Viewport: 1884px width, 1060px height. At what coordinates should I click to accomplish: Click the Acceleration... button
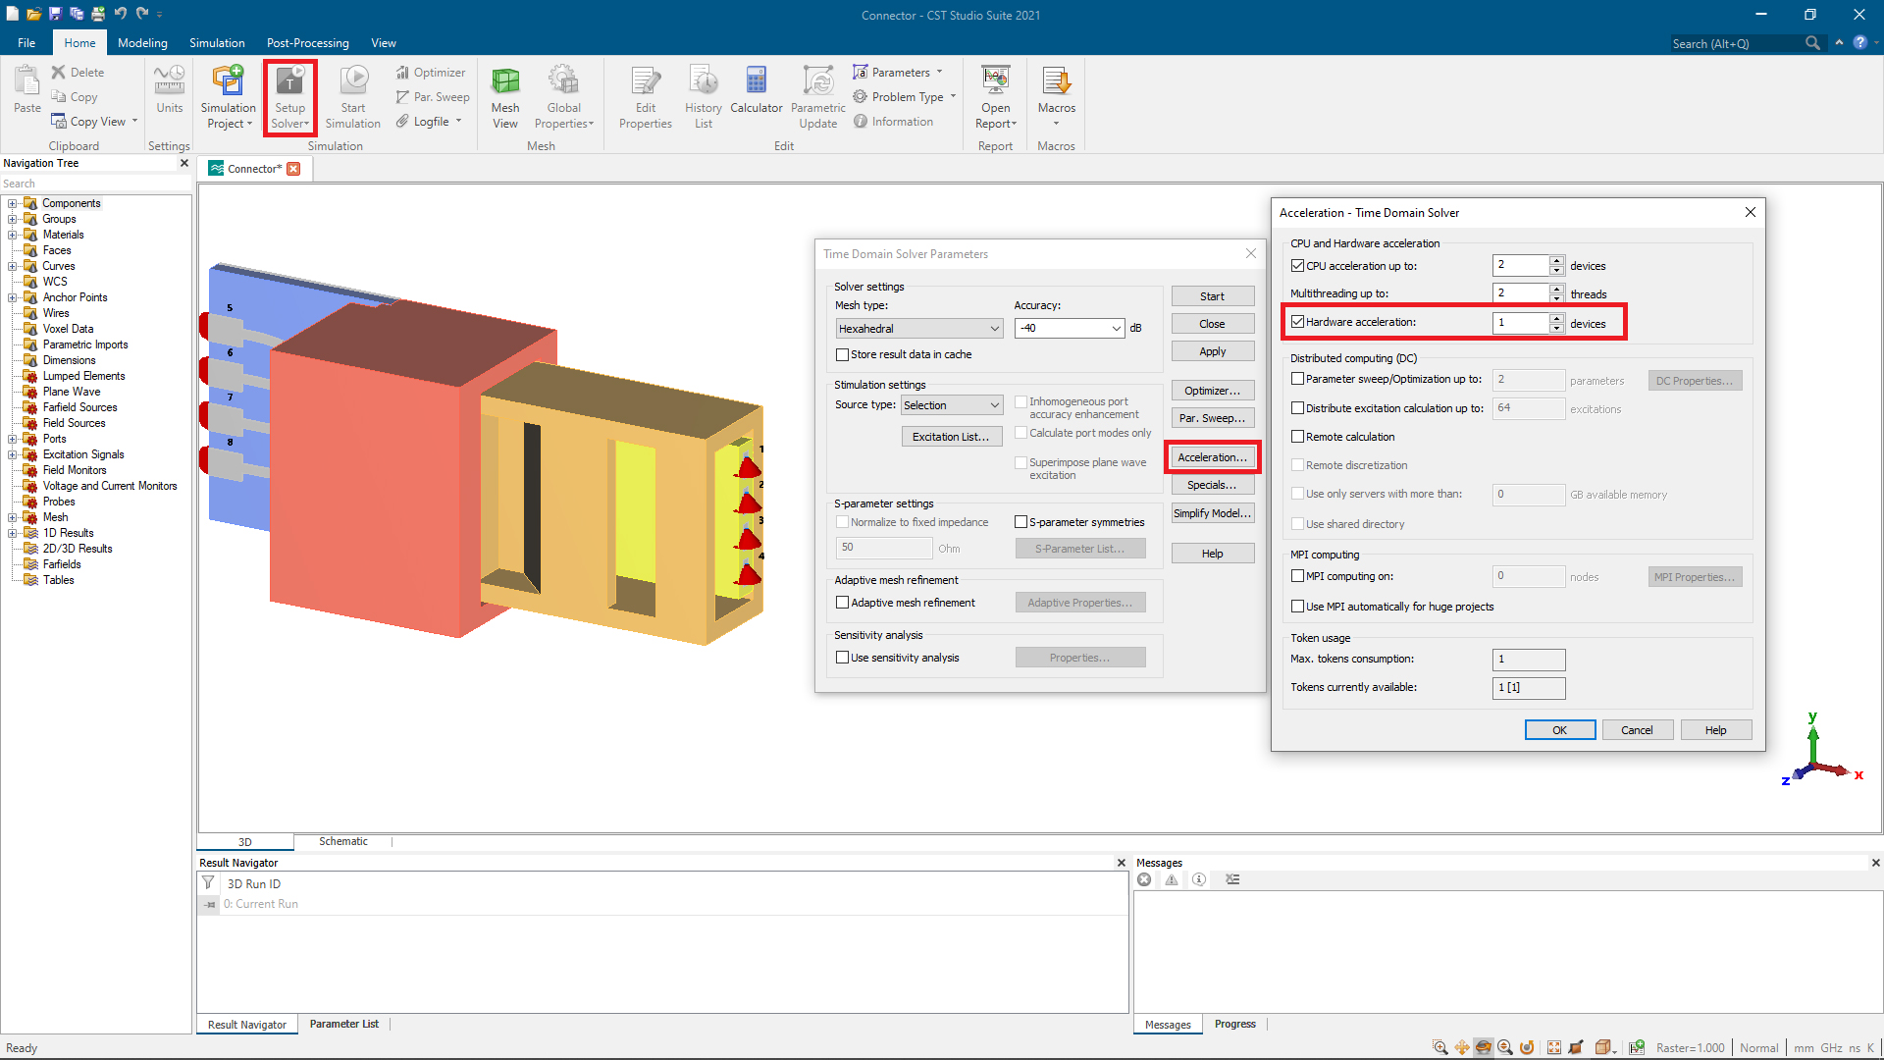pos(1212,457)
